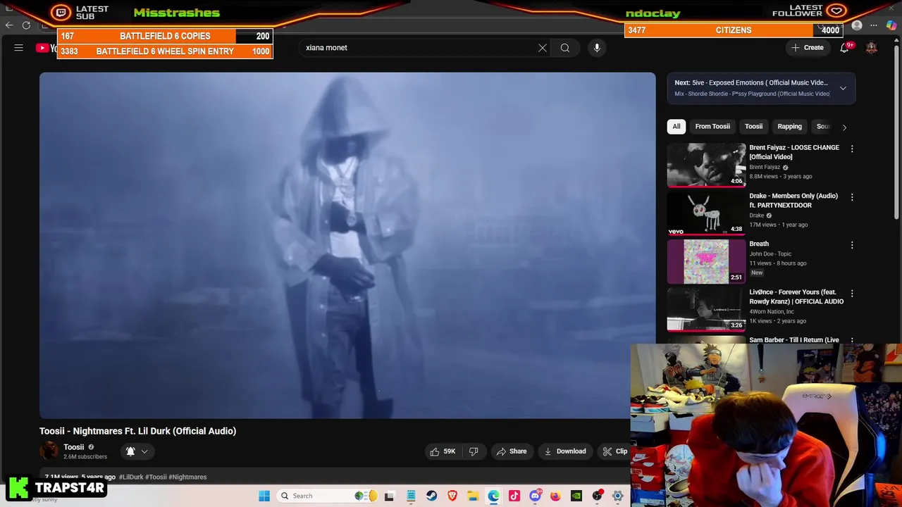Open the LivØnce Forever Yours thumbnail
Screen dimensions: 902x507
[706, 309]
